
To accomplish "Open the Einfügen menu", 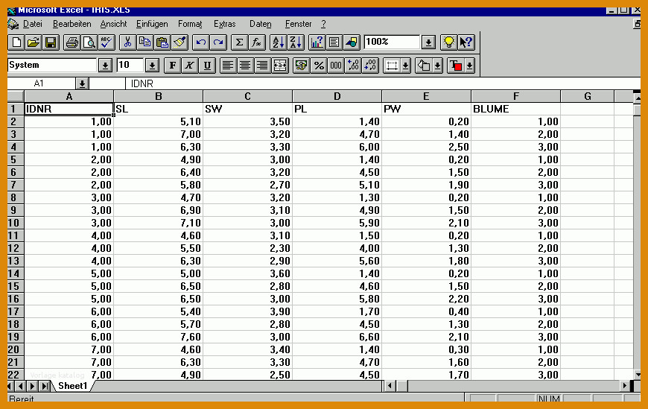I will coord(152,24).
